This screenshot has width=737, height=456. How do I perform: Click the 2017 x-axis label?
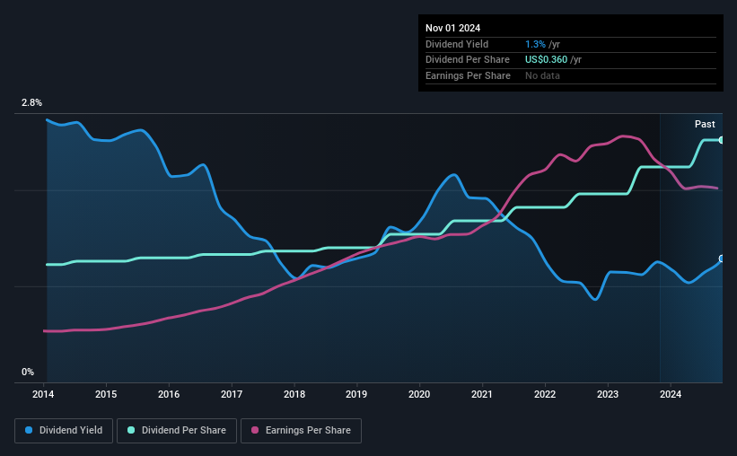coord(232,394)
